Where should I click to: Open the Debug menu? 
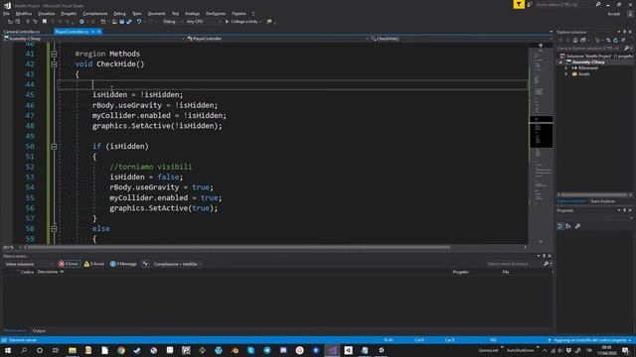pos(119,13)
